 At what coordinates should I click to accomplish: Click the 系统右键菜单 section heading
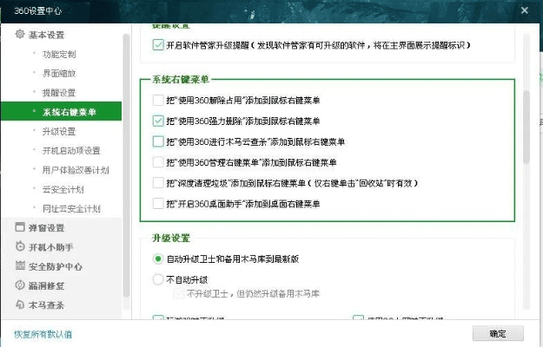pyautogui.click(x=181, y=80)
